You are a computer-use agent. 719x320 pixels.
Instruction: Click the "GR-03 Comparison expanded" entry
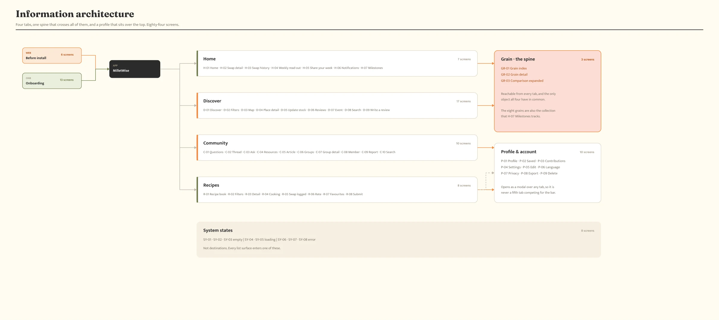pyautogui.click(x=522, y=81)
